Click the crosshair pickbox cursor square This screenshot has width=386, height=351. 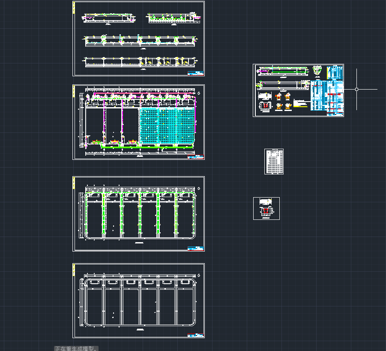tap(356, 90)
